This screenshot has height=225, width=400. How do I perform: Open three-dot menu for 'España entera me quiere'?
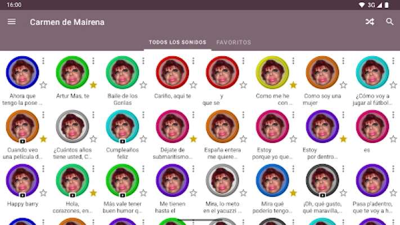click(243, 115)
